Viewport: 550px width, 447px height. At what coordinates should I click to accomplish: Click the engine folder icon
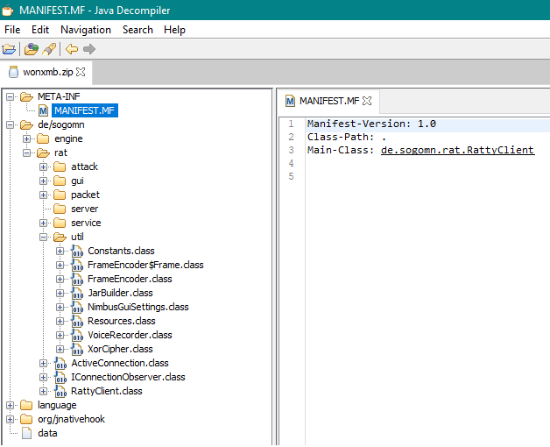43,138
